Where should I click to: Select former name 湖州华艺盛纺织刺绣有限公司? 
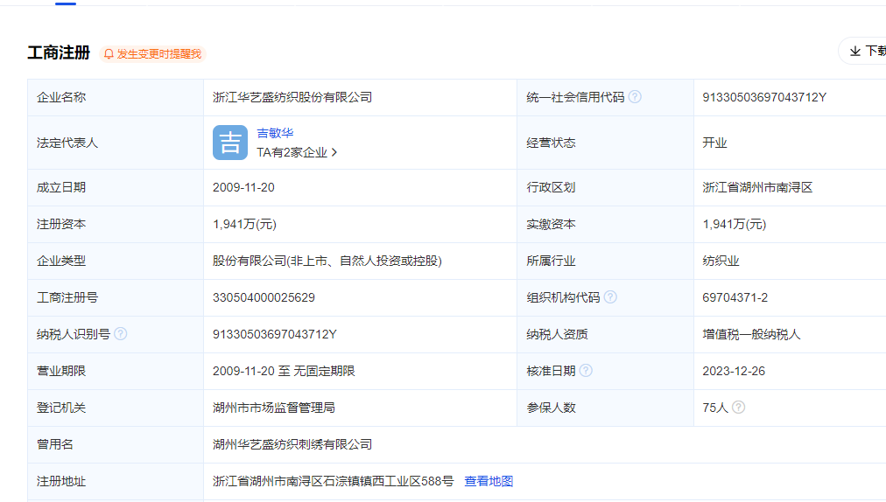click(x=292, y=444)
